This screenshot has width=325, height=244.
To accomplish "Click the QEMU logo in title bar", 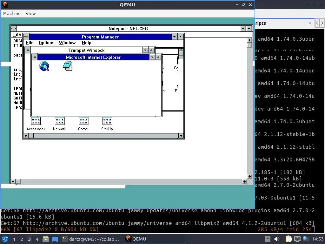I will point(5,4).
